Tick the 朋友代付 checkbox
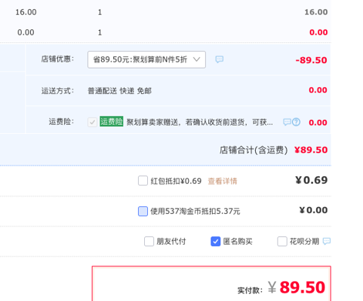This screenshot has width=363, height=301. click(x=149, y=241)
